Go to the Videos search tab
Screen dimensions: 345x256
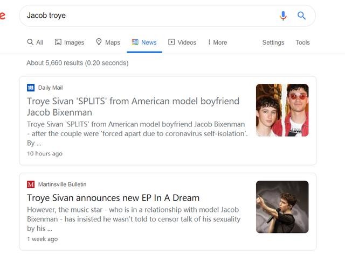(x=182, y=42)
